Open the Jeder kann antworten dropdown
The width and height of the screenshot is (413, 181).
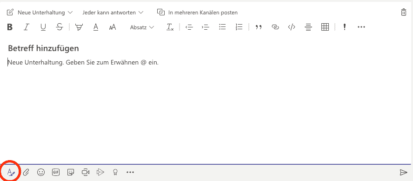point(113,13)
